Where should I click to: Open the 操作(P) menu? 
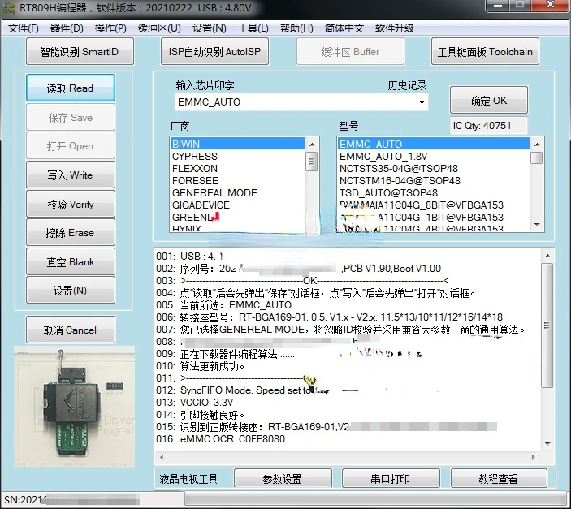(110, 28)
